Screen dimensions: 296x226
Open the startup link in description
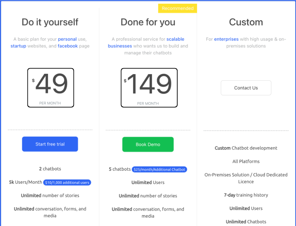click(x=18, y=46)
